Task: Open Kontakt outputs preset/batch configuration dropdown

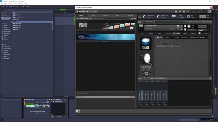Action: [x=158, y=78]
